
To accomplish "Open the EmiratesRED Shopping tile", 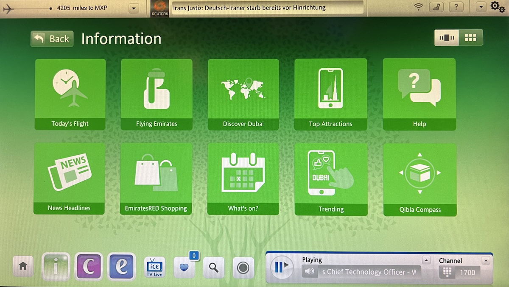I will click(x=156, y=178).
